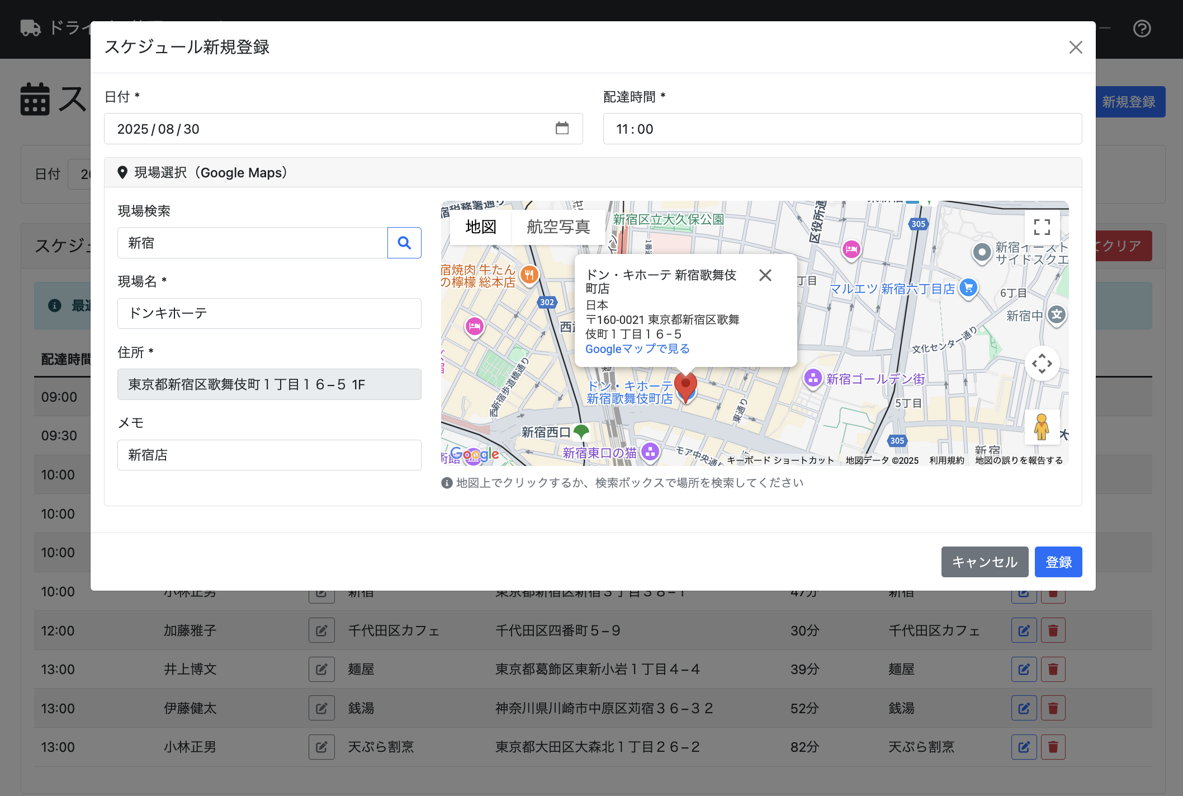1183x796 pixels.
Task: Click the 現場名 input field
Action: click(x=269, y=313)
